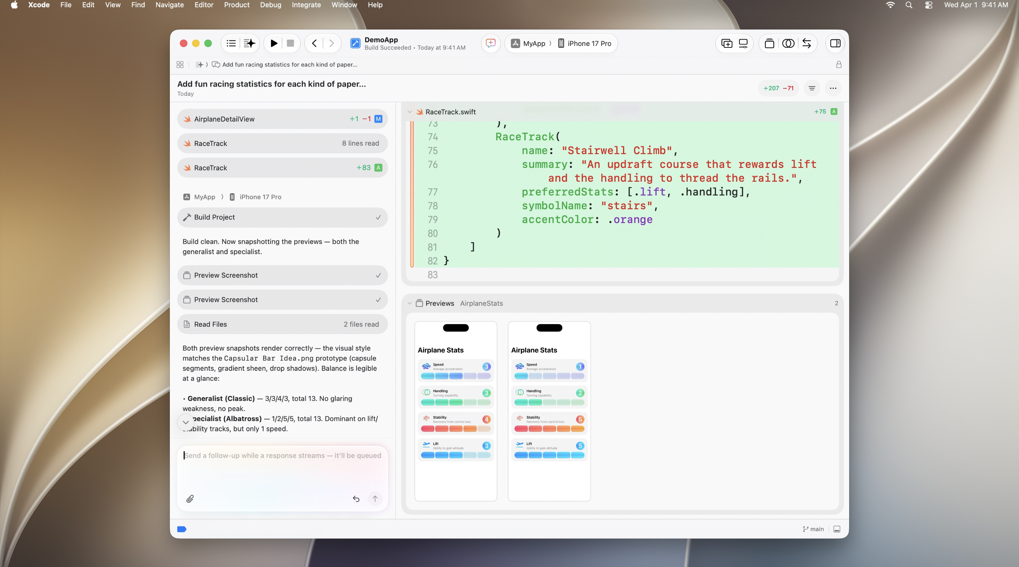Jump to latest message chevron button
This screenshot has width=1019, height=567.
pos(185,422)
